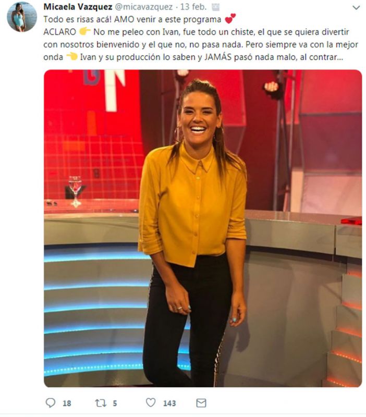Open the Micaela Vazquez display name
366x417 pixels.
pos(78,7)
